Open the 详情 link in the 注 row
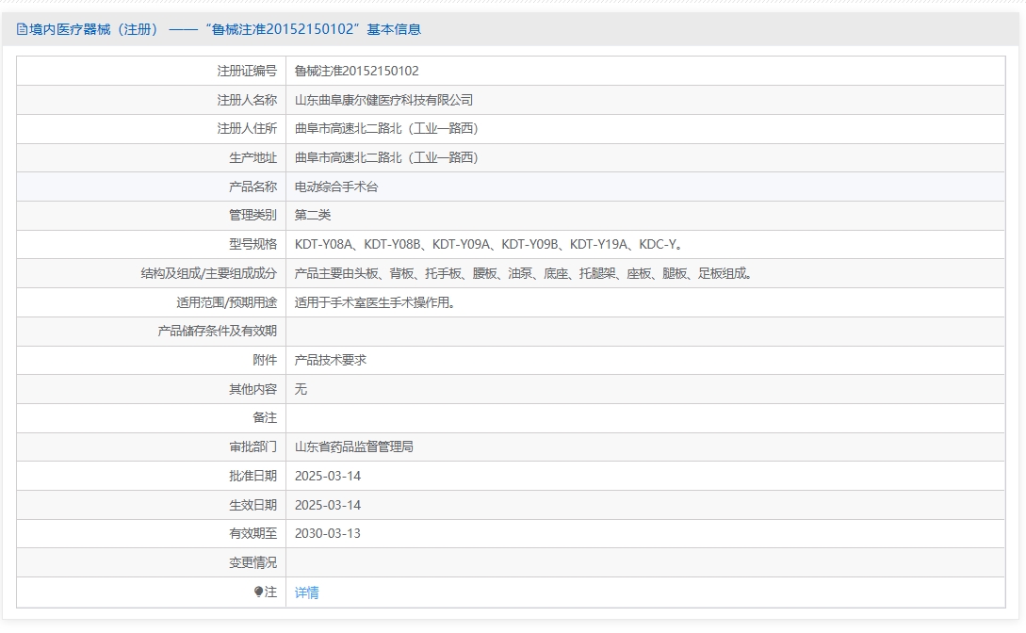 tap(306, 592)
